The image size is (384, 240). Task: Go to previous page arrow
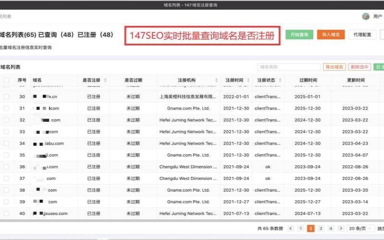[x=290, y=228]
